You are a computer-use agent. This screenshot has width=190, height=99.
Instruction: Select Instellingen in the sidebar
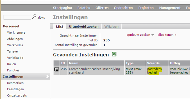tap(25, 76)
